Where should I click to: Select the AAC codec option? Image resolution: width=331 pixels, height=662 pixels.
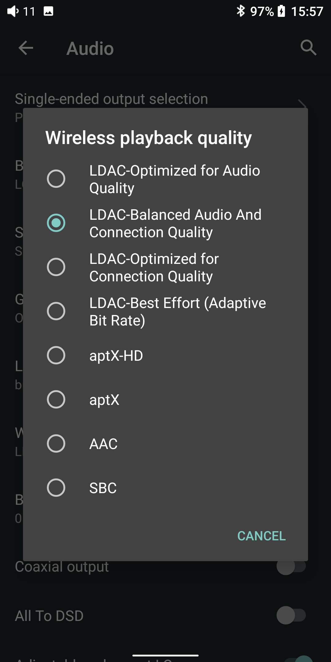tap(56, 443)
